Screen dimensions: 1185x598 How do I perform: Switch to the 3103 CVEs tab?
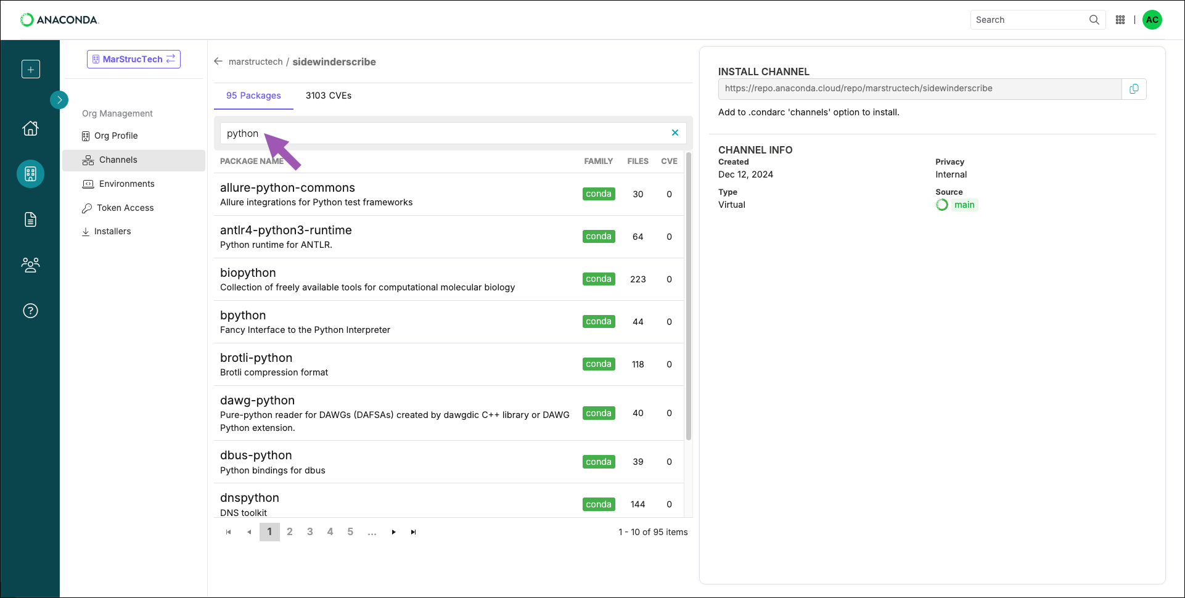pos(329,96)
